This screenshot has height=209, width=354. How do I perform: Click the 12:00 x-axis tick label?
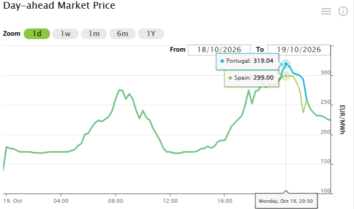170,201
